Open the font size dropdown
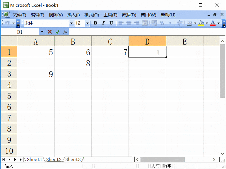The height and width of the screenshot is (169, 226). click(87, 23)
